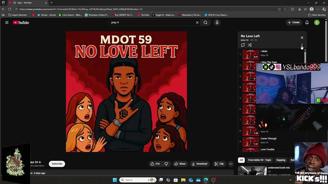Open the YouTube guide hamburger menu
328x184 pixels.
7,22
